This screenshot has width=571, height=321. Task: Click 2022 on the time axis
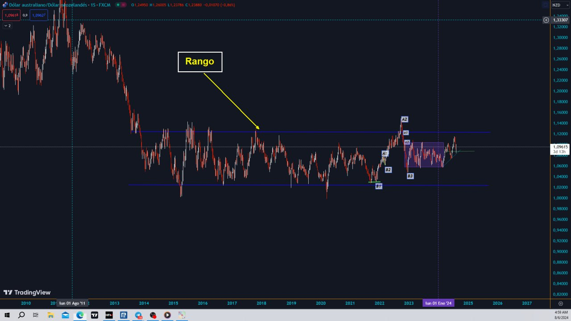pos(380,303)
